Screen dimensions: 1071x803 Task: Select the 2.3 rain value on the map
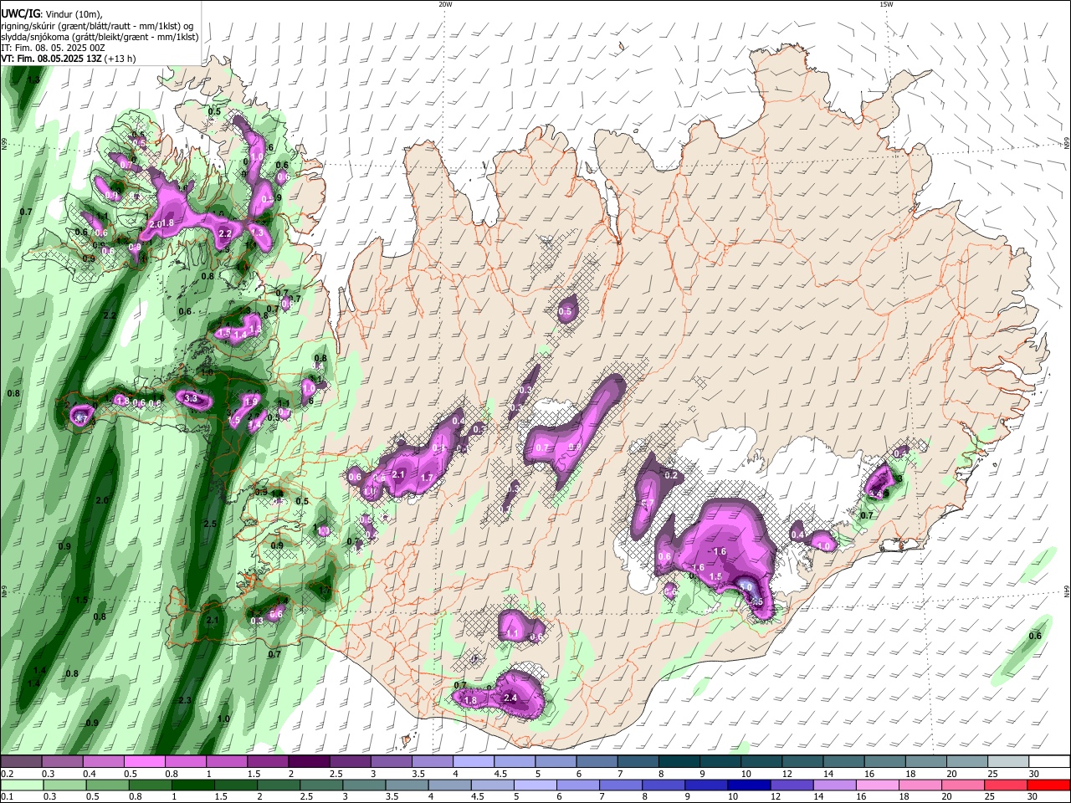pos(185,701)
